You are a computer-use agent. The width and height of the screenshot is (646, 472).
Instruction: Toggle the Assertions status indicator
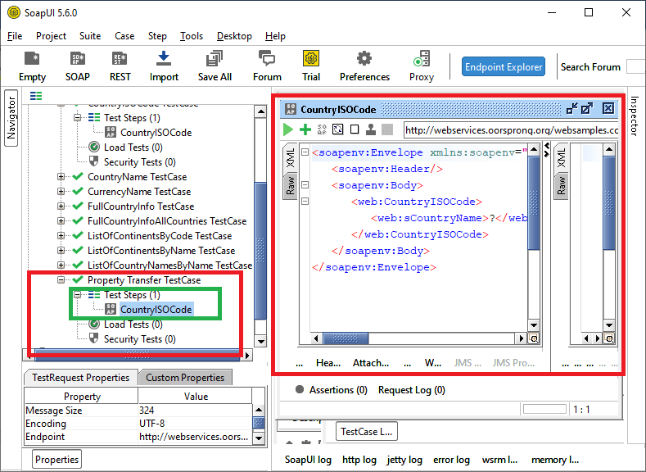300,389
